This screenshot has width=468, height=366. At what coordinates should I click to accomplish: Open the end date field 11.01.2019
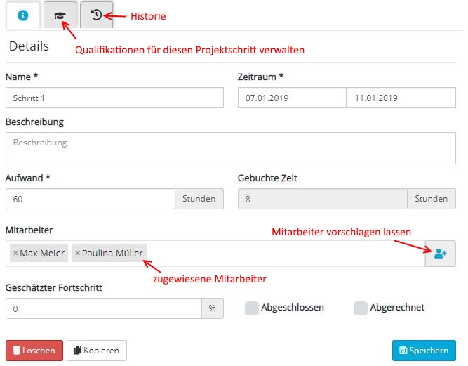pyautogui.click(x=401, y=98)
